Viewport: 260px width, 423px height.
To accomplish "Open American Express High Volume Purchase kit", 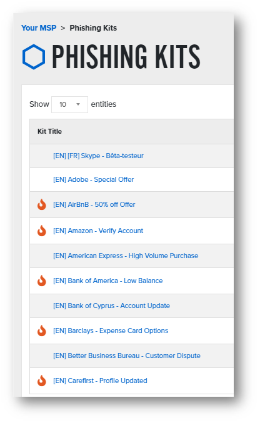I will (126, 256).
